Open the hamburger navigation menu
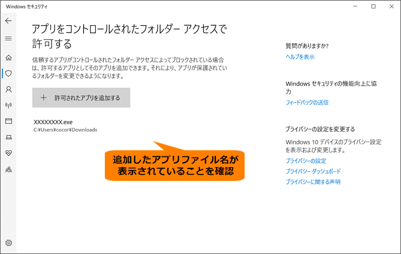Image resolution: width=401 pixels, height=254 pixels. click(x=9, y=38)
